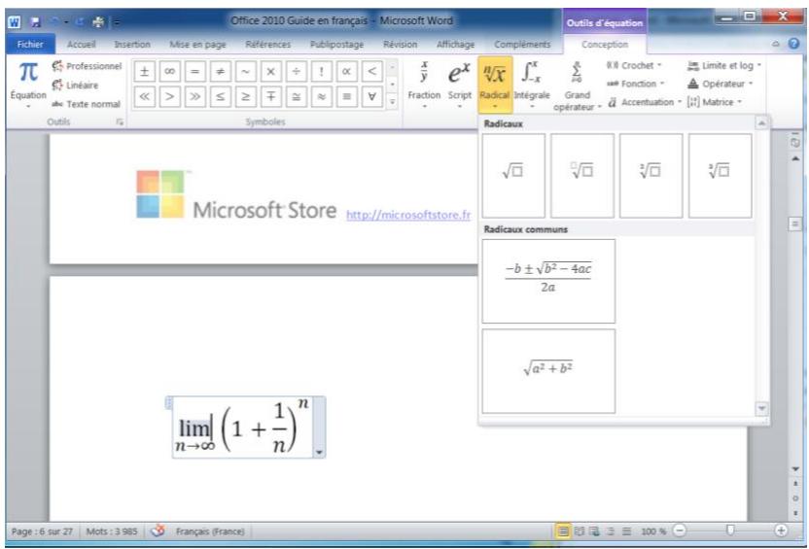The image size is (809, 549).
Task: Insert the less-than symbol
Action: [372, 72]
